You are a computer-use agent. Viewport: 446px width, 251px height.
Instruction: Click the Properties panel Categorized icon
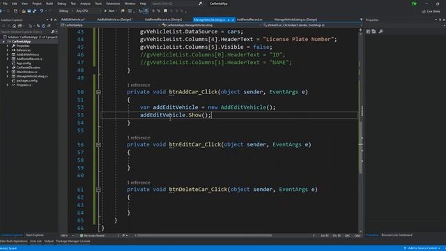(x=369, y=31)
